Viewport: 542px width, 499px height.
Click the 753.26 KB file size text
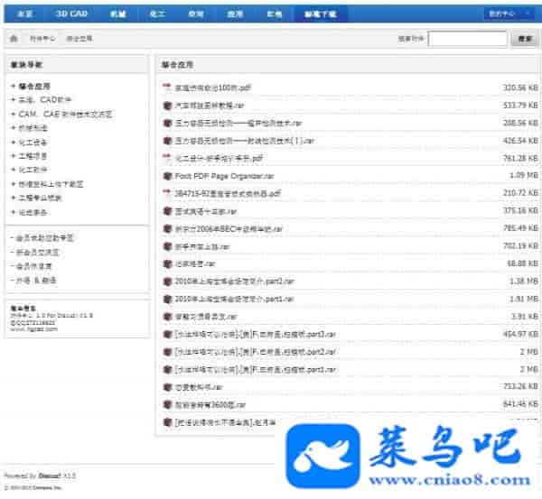(x=520, y=386)
